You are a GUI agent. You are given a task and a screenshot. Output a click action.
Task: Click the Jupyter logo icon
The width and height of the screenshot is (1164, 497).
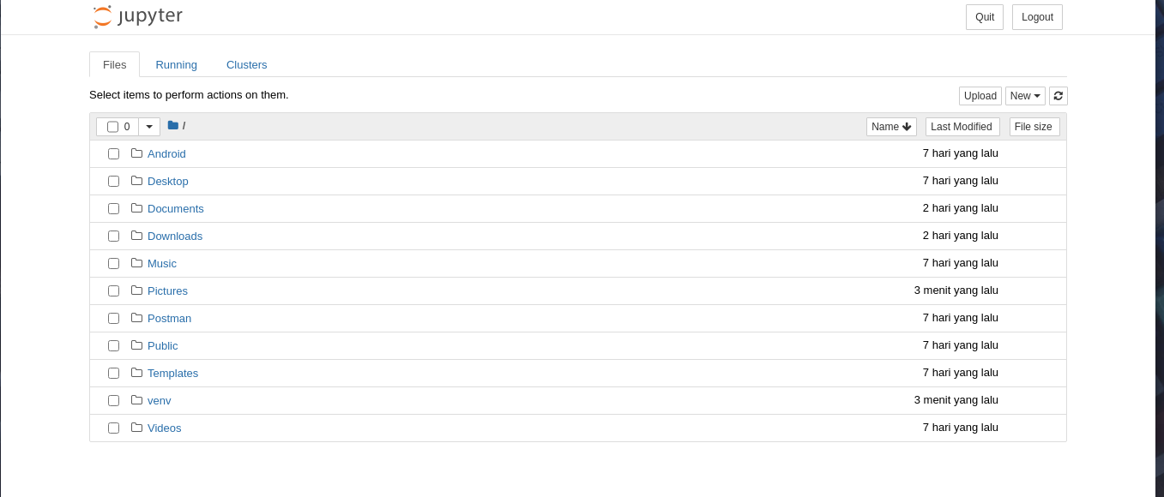103,16
